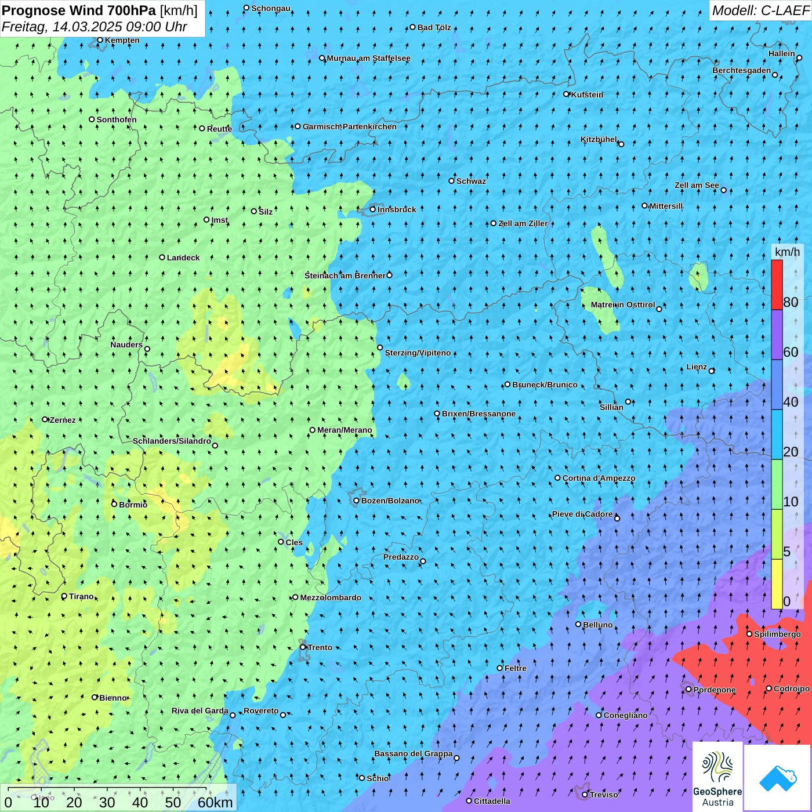Click the Meran/Merano city label
812x812 pixels.
[x=345, y=430]
